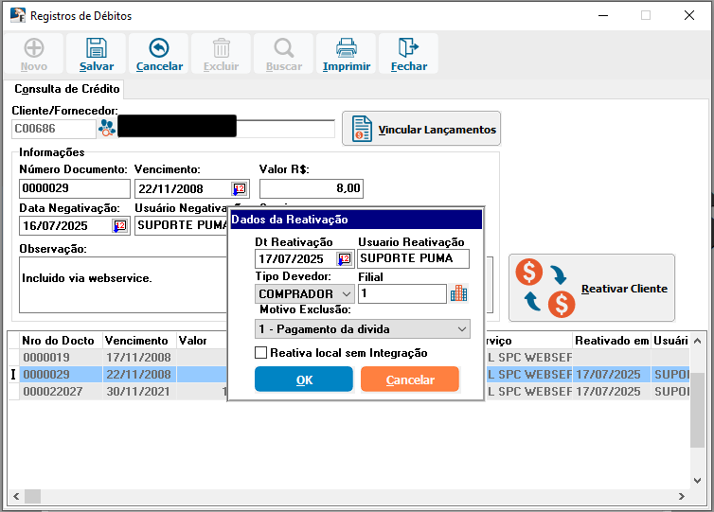714x512 pixels.
Task: Click the Usuário Negativação field
Action: coord(181,226)
